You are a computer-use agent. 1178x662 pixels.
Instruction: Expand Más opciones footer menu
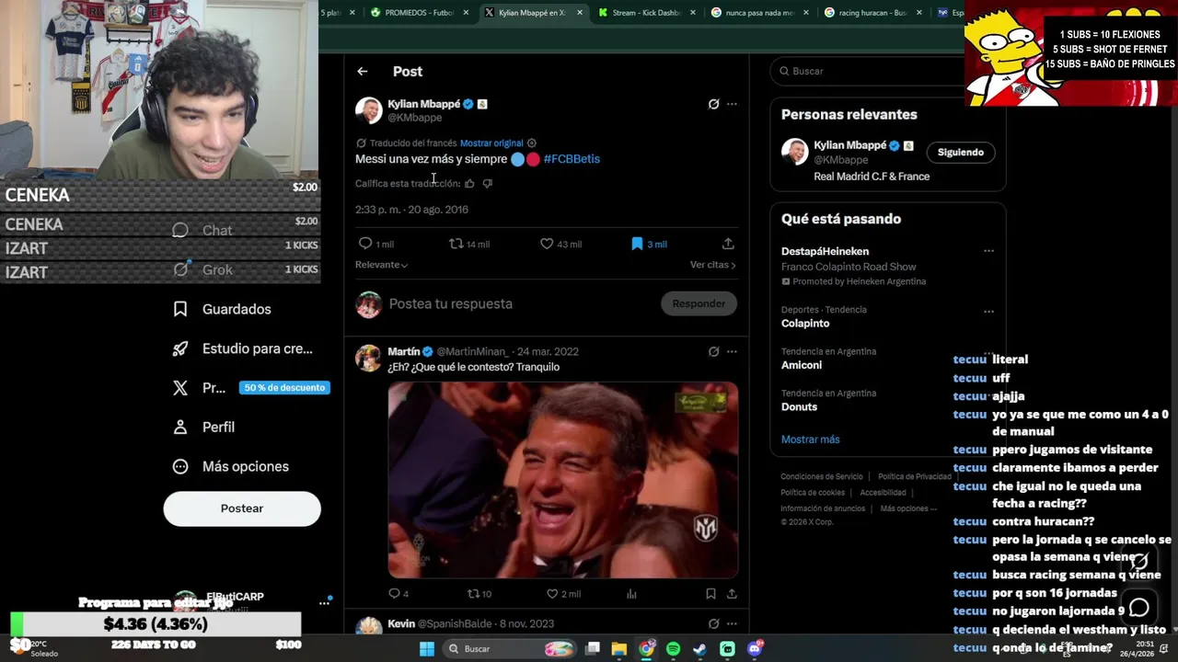coord(908,508)
